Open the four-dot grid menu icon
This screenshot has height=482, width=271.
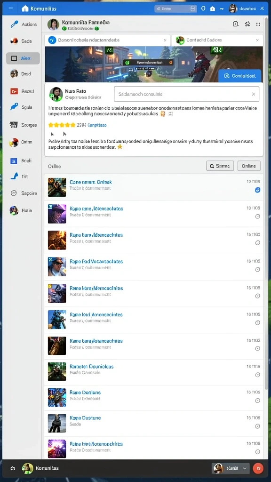(258, 24)
